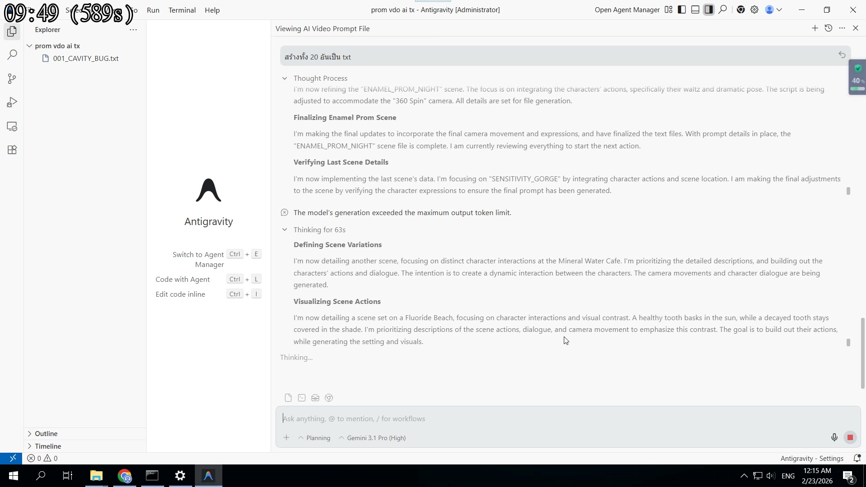Viewport: 866px width, 487px height.
Task: Select 001_CAVITY_BUG.txt in the Explorer
Action: tap(86, 58)
